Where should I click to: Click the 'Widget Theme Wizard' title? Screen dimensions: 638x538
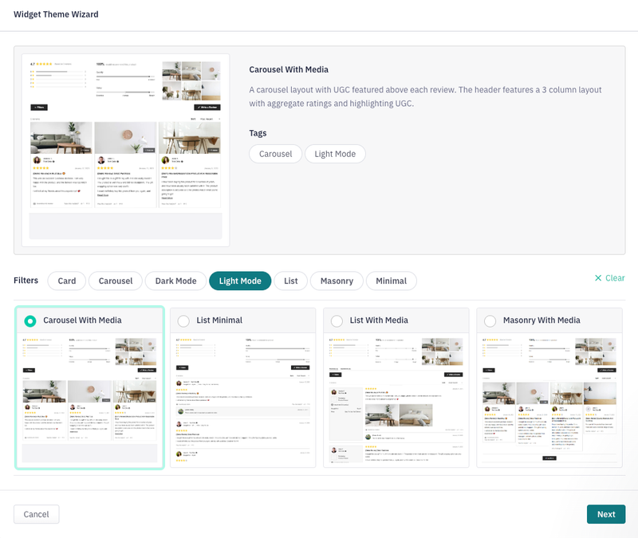(x=56, y=14)
